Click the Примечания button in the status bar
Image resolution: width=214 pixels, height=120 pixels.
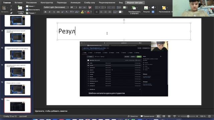pyautogui.click(x=147, y=116)
